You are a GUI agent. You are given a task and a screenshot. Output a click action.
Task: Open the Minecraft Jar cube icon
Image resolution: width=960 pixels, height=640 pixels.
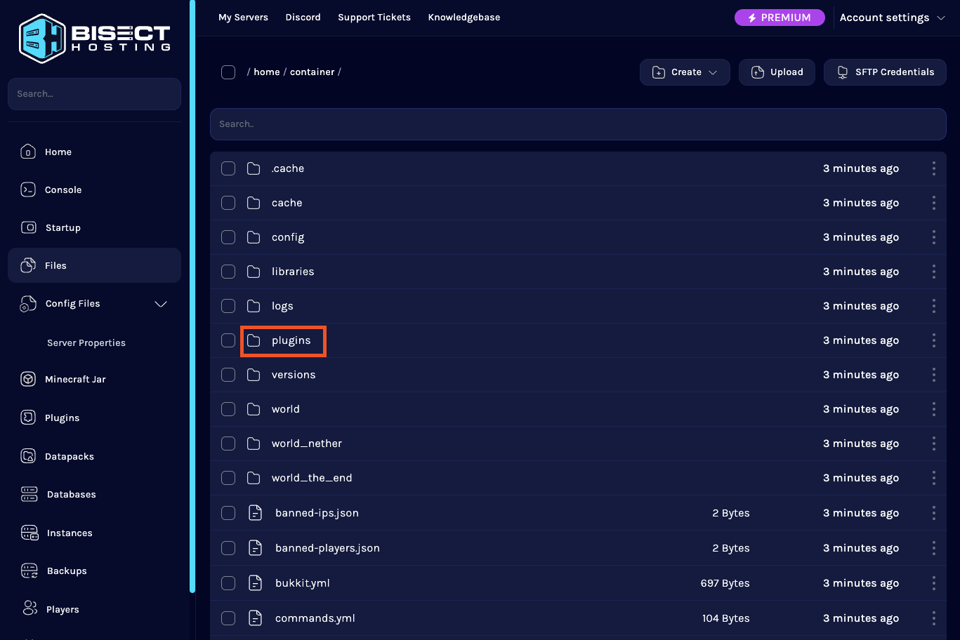(28, 379)
